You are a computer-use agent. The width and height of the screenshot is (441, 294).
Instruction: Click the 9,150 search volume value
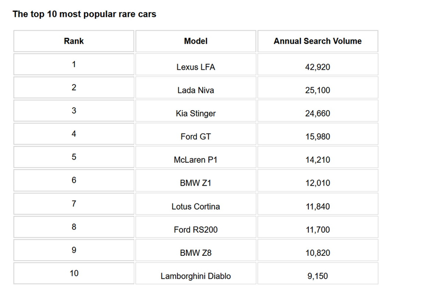coord(318,276)
